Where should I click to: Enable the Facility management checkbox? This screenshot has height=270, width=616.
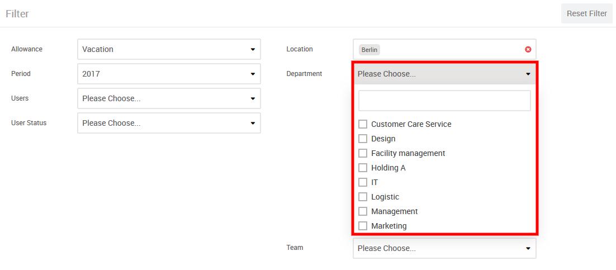[x=363, y=153]
